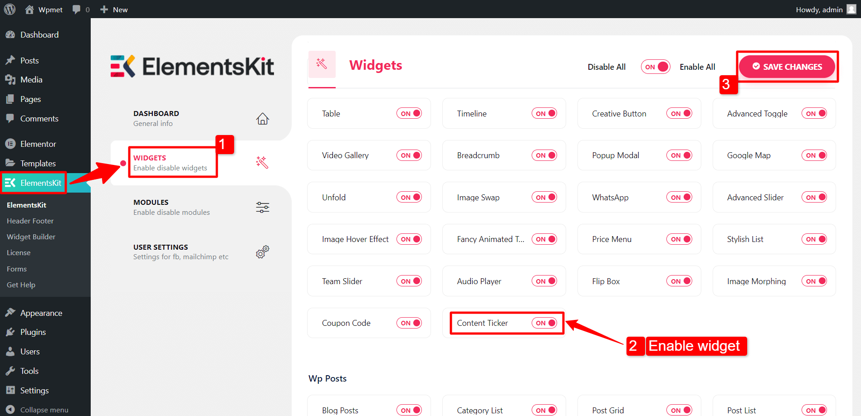The image size is (861, 416).
Task: Click the Pages icon in sidebar
Action: click(10, 99)
